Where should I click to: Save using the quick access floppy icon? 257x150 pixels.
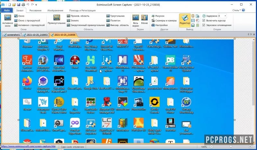[x=19, y=5]
